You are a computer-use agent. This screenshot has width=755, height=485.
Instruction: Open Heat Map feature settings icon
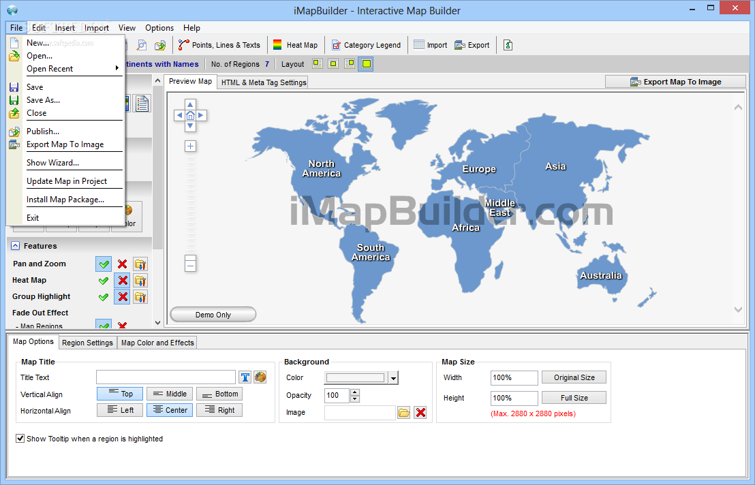point(140,281)
